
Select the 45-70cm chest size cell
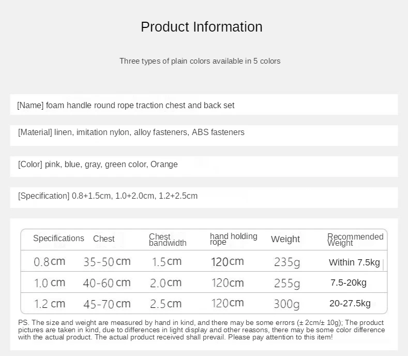point(107,304)
